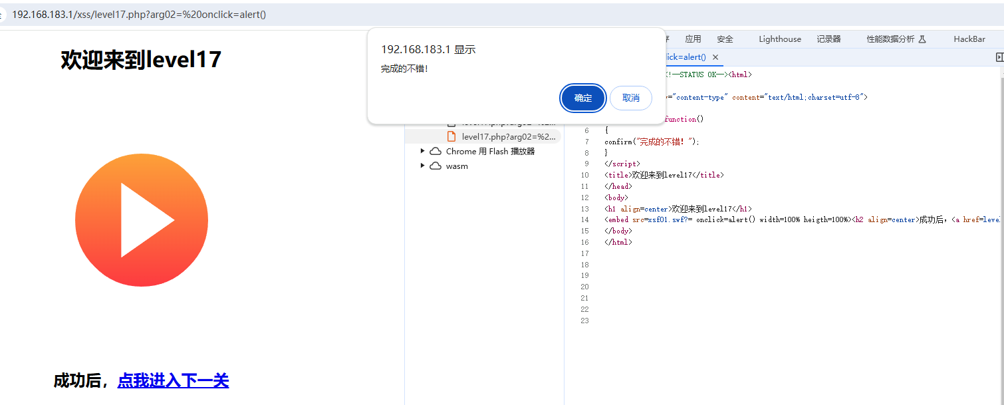Expand the Chrome 用 Flash 播放器 node
This screenshot has height=405, width=1004.
click(423, 151)
